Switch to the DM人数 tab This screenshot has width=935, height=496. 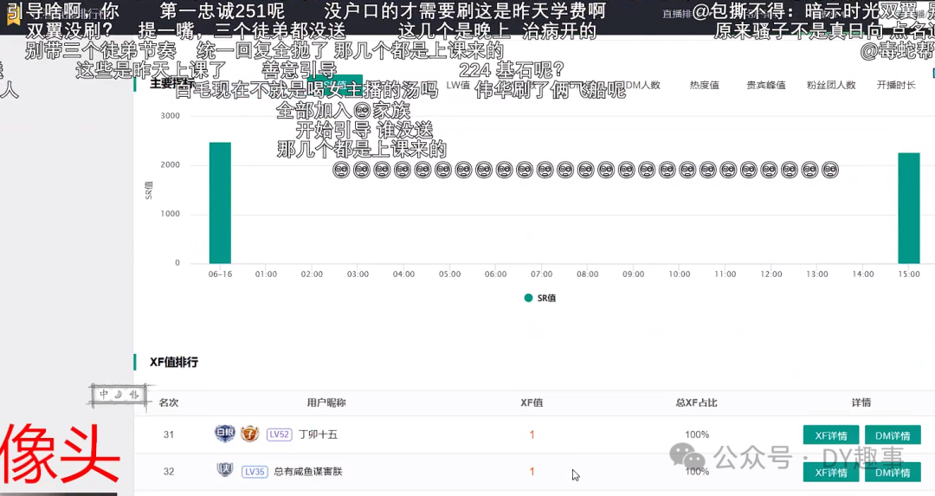coord(642,85)
